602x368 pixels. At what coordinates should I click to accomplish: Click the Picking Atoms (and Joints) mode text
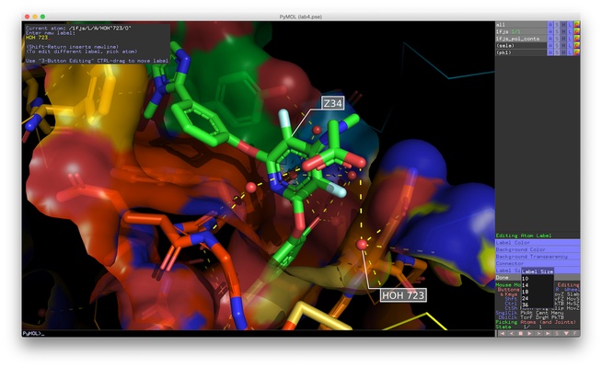point(535,322)
